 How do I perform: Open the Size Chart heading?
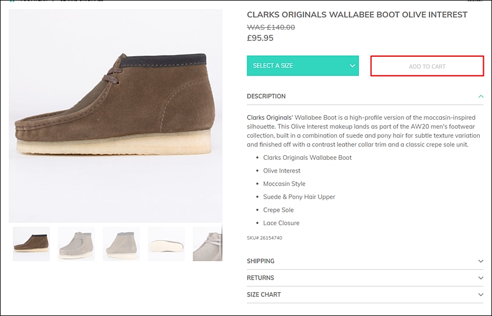(x=264, y=295)
